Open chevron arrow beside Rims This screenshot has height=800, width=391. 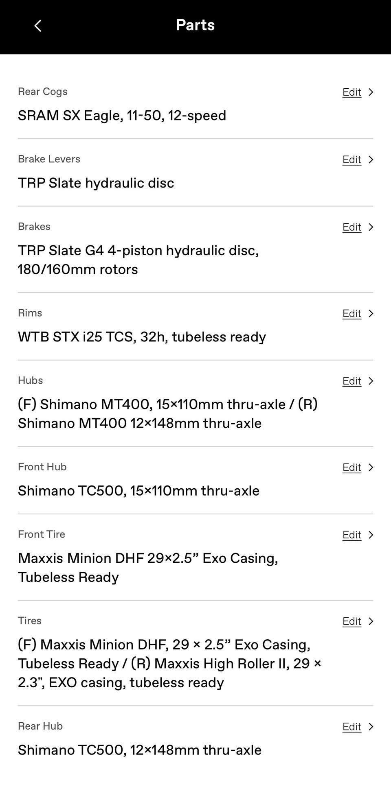tap(371, 314)
